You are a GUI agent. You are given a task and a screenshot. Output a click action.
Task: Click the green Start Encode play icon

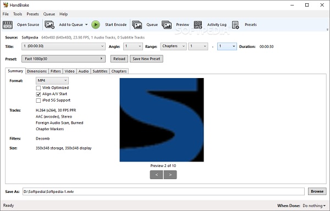tap(96, 25)
